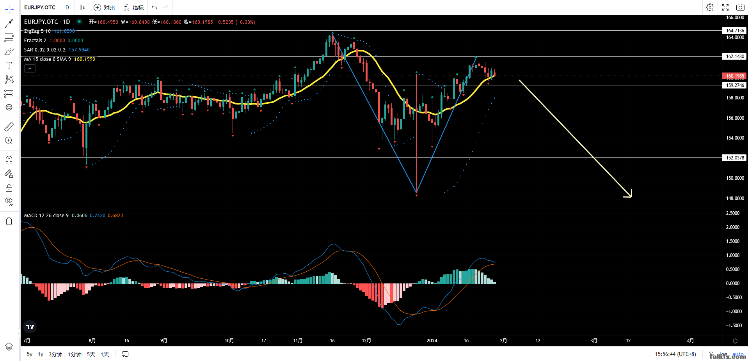Screen dimensions: 748x361
Task: Open chart settings gear in top toolbar
Action: (710, 7)
